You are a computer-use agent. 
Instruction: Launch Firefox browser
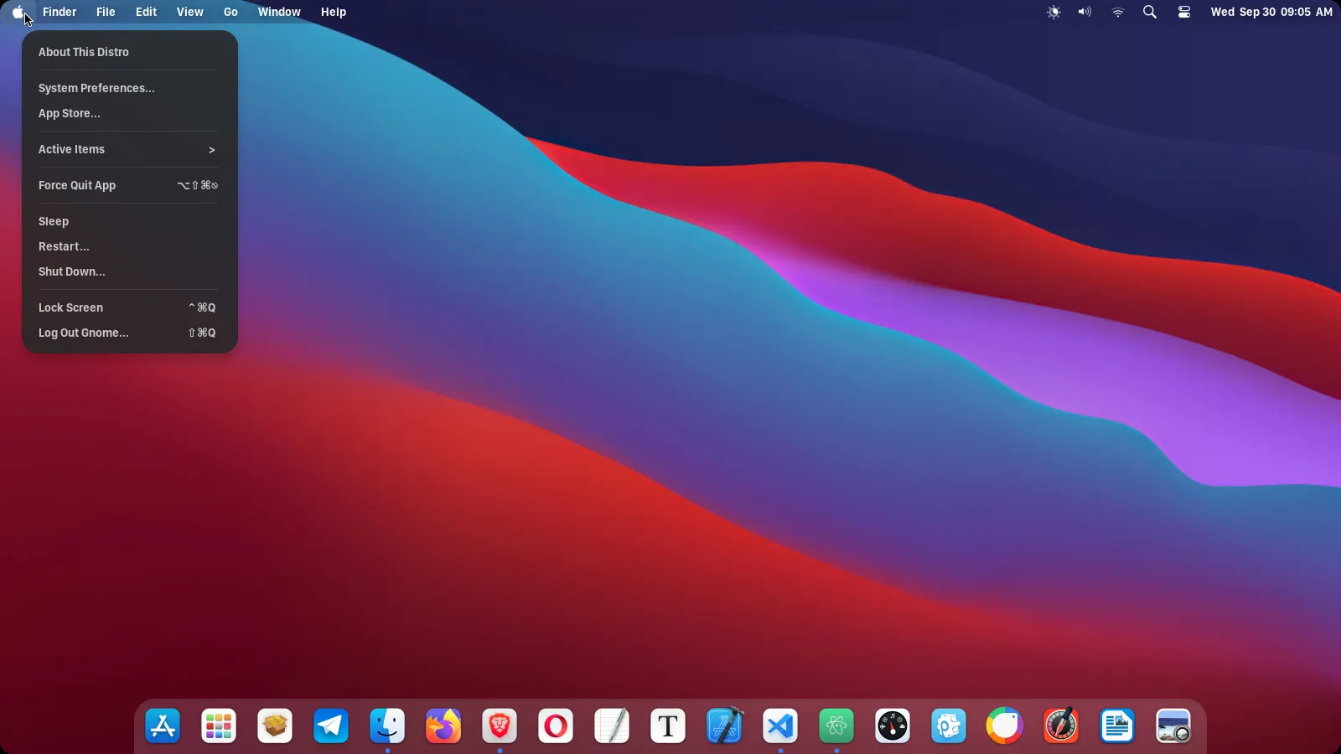pos(443,726)
